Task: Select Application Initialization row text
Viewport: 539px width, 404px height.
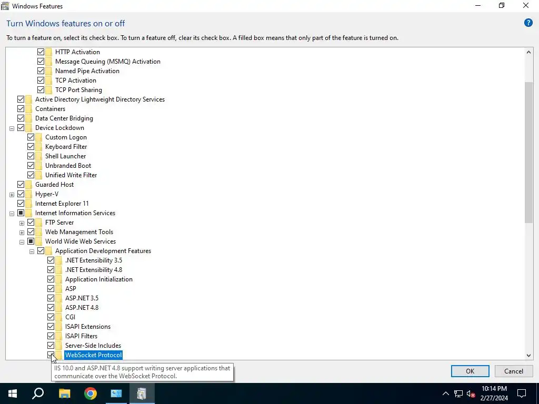Action: 98,279
